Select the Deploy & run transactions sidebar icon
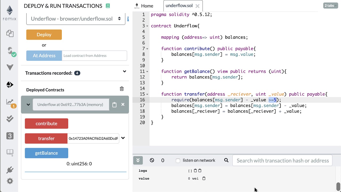The width and height of the screenshot is (341, 192). (x=10, y=85)
